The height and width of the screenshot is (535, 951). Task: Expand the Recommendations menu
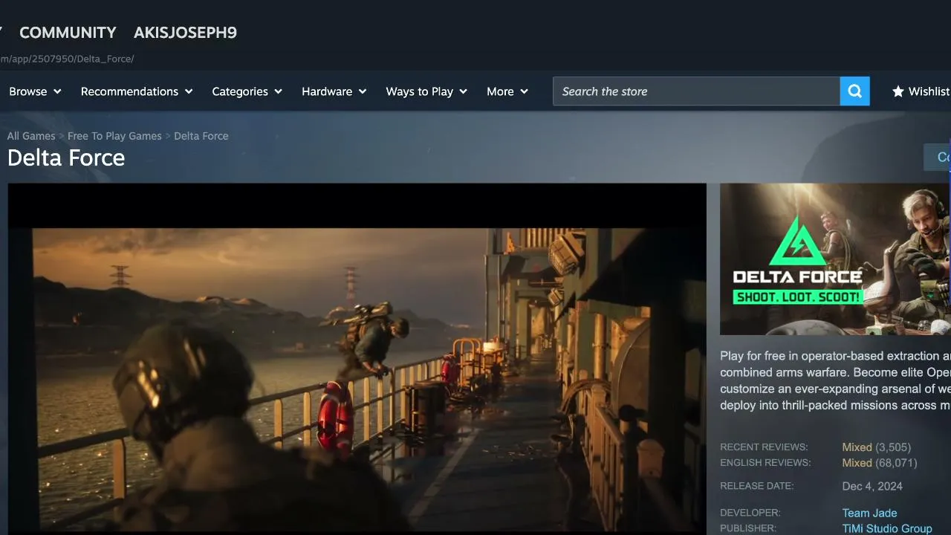137,91
